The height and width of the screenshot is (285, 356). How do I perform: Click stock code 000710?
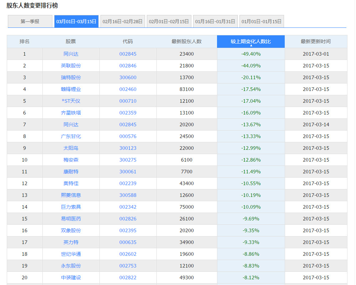tap(128, 101)
